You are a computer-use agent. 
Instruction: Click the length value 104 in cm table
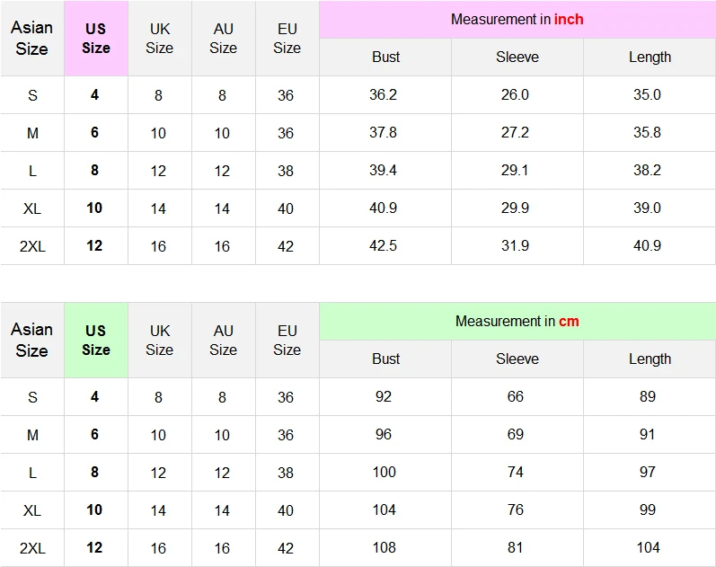point(650,548)
